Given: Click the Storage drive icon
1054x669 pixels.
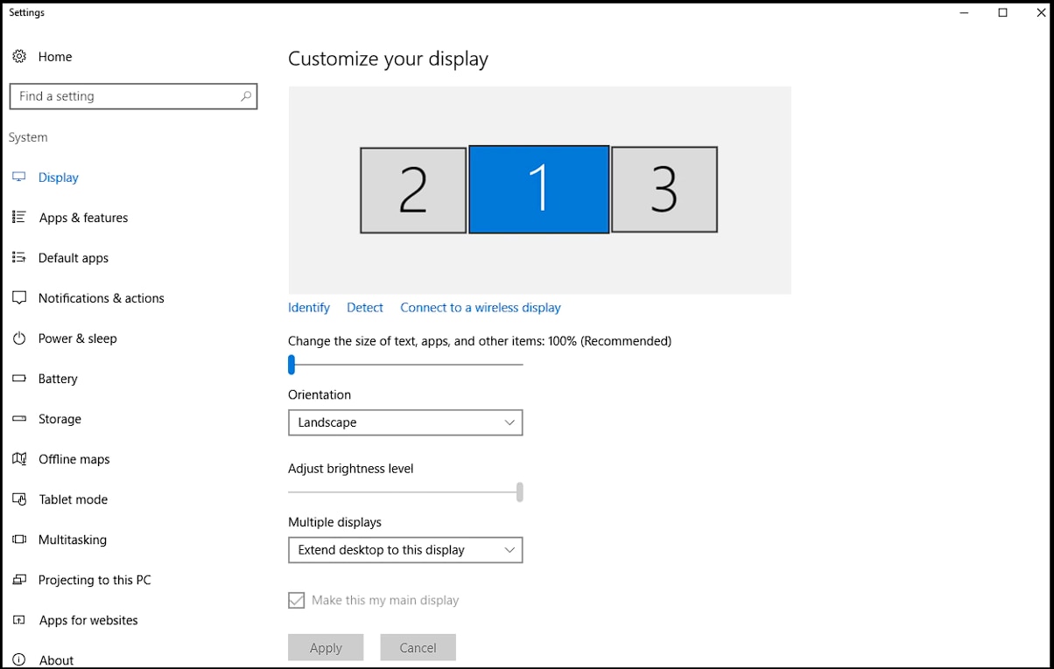Looking at the screenshot, I should pos(19,419).
